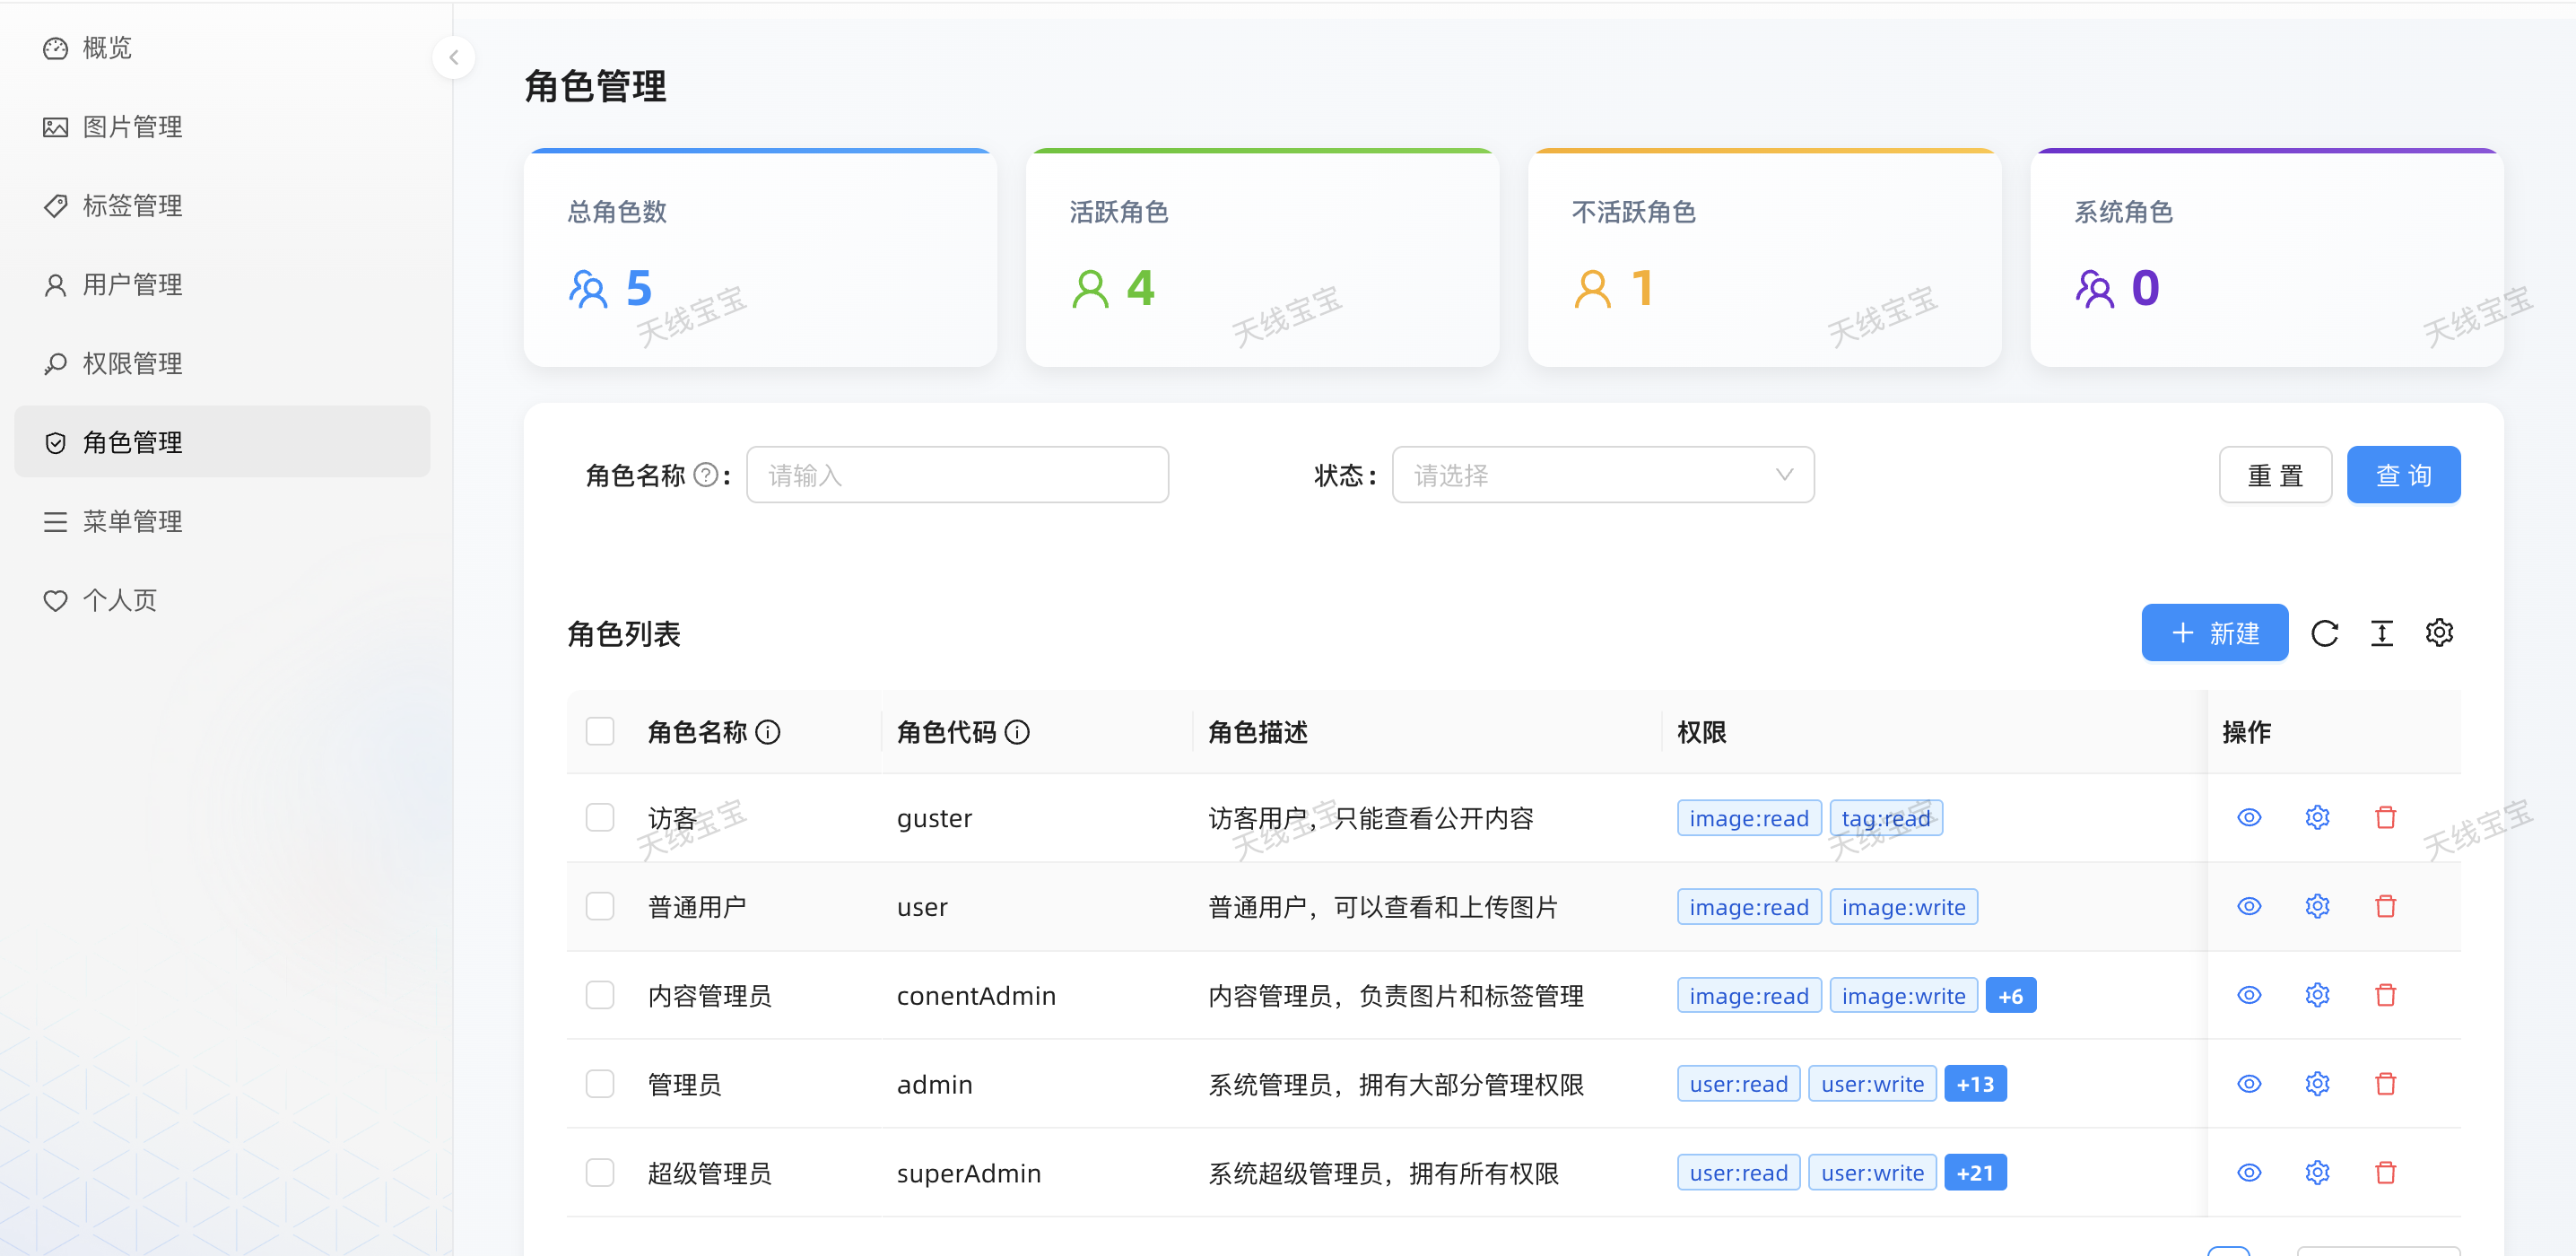Click the settings gear for 管理员 row
This screenshot has width=2576, height=1256.
[2316, 1084]
